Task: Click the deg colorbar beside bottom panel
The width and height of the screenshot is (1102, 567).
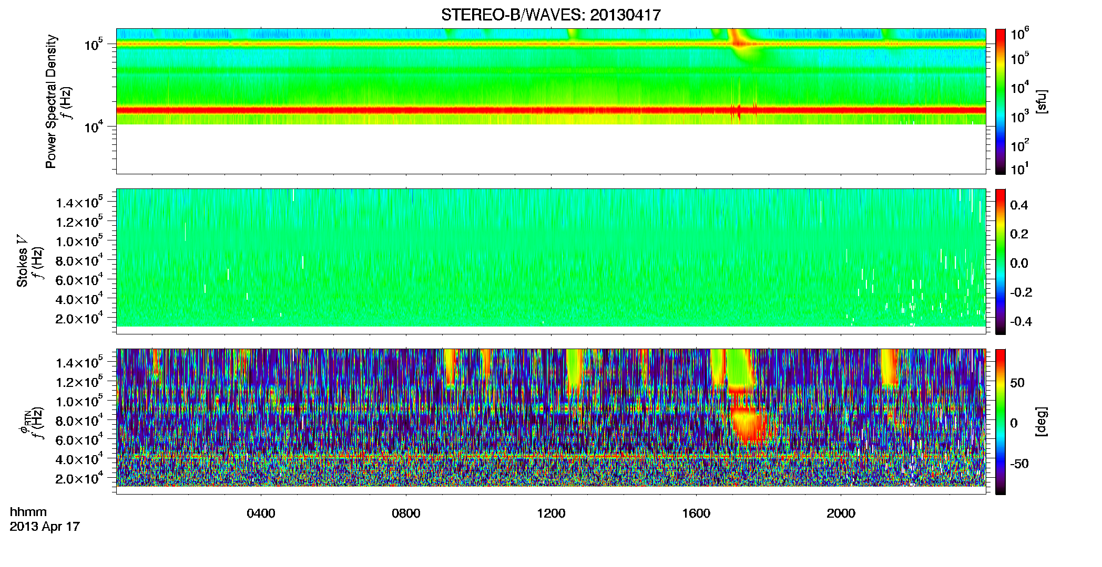Action: tap(1001, 422)
